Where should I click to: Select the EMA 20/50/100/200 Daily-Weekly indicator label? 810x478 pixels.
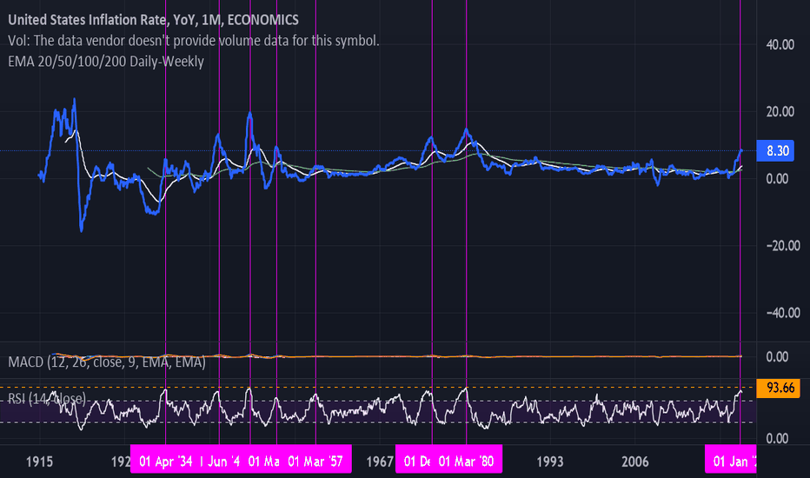point(106,62)
